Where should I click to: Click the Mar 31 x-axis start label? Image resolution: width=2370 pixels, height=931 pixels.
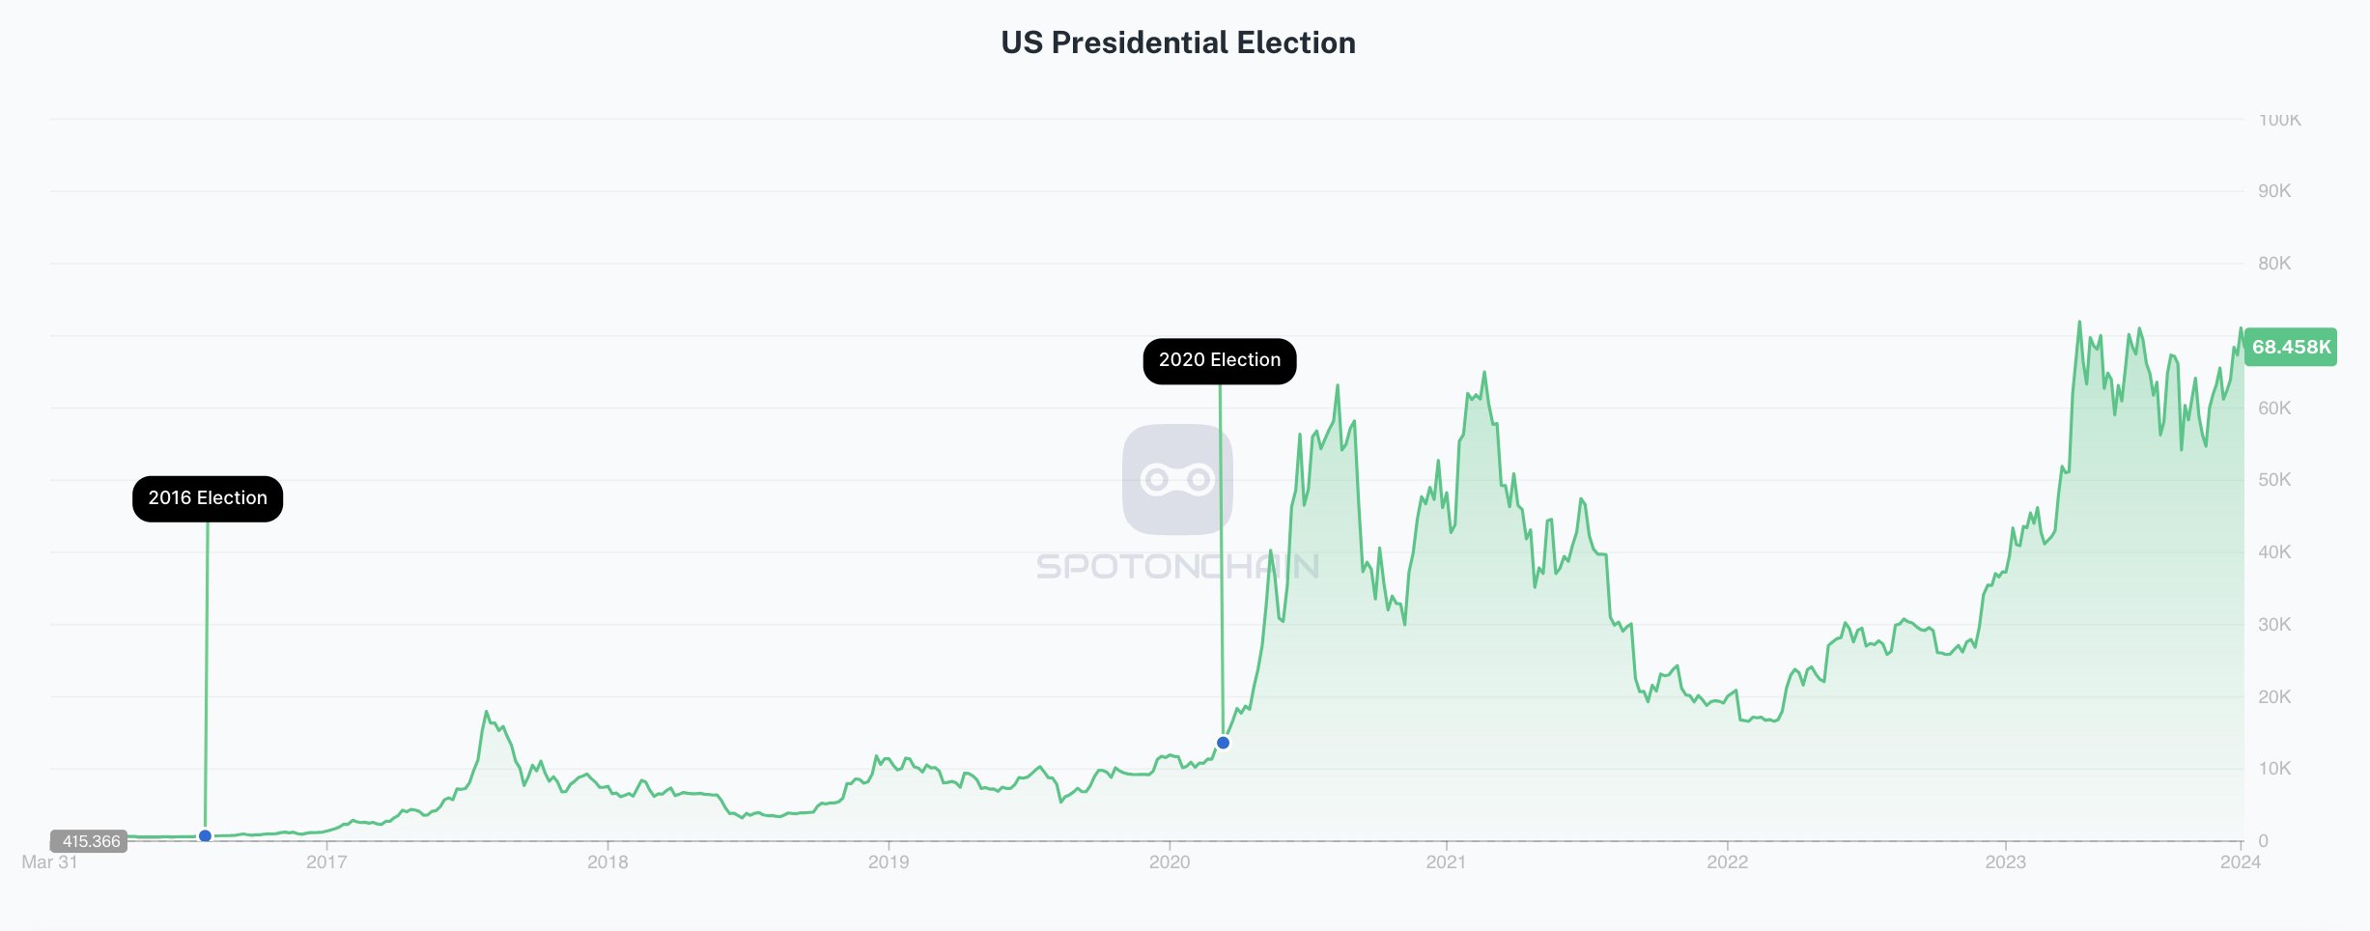pos(49,862)
